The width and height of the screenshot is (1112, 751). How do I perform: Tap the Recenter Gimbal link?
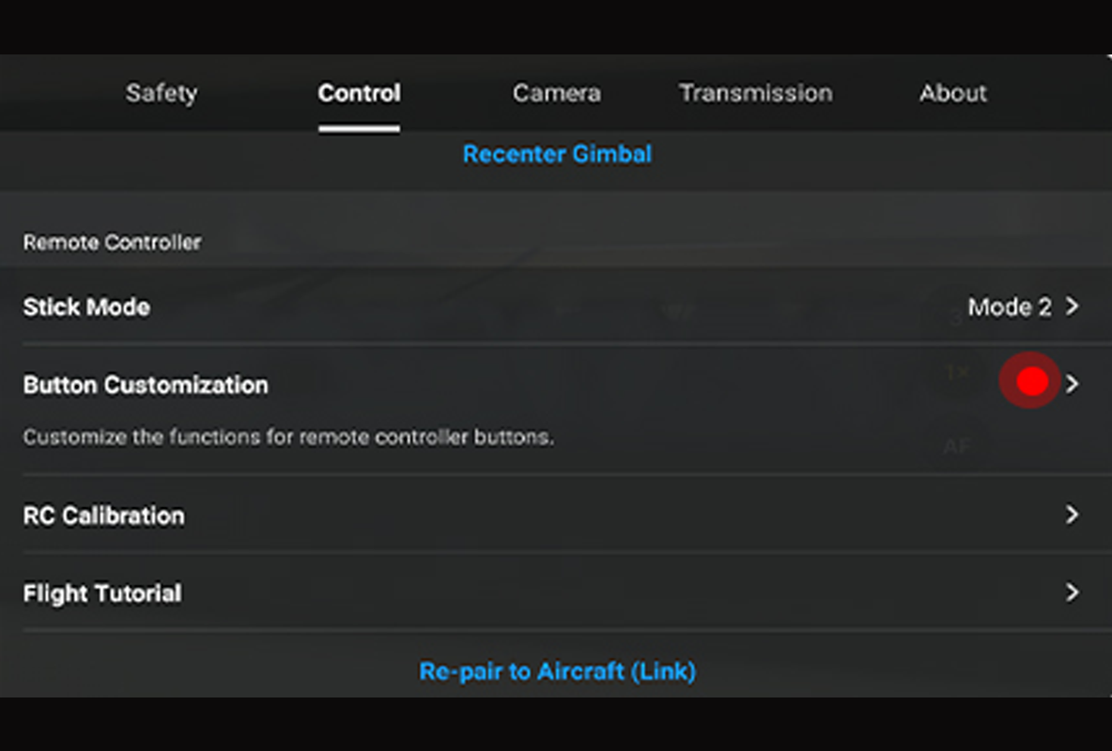click(x=557, y=154)
